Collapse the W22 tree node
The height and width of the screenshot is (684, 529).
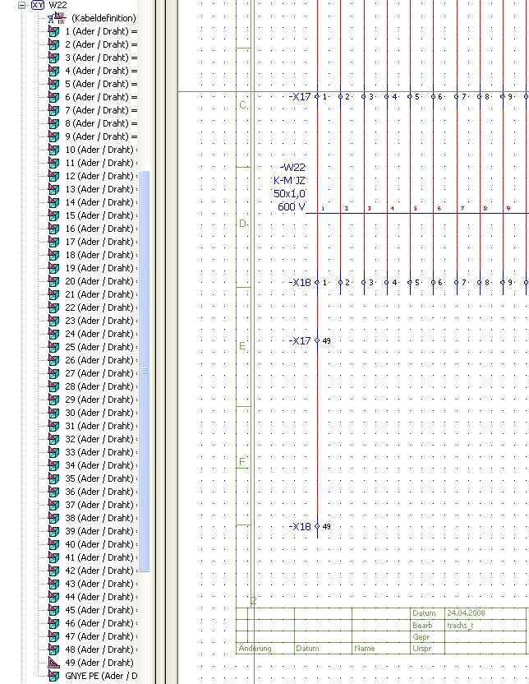tap(21, 5)
